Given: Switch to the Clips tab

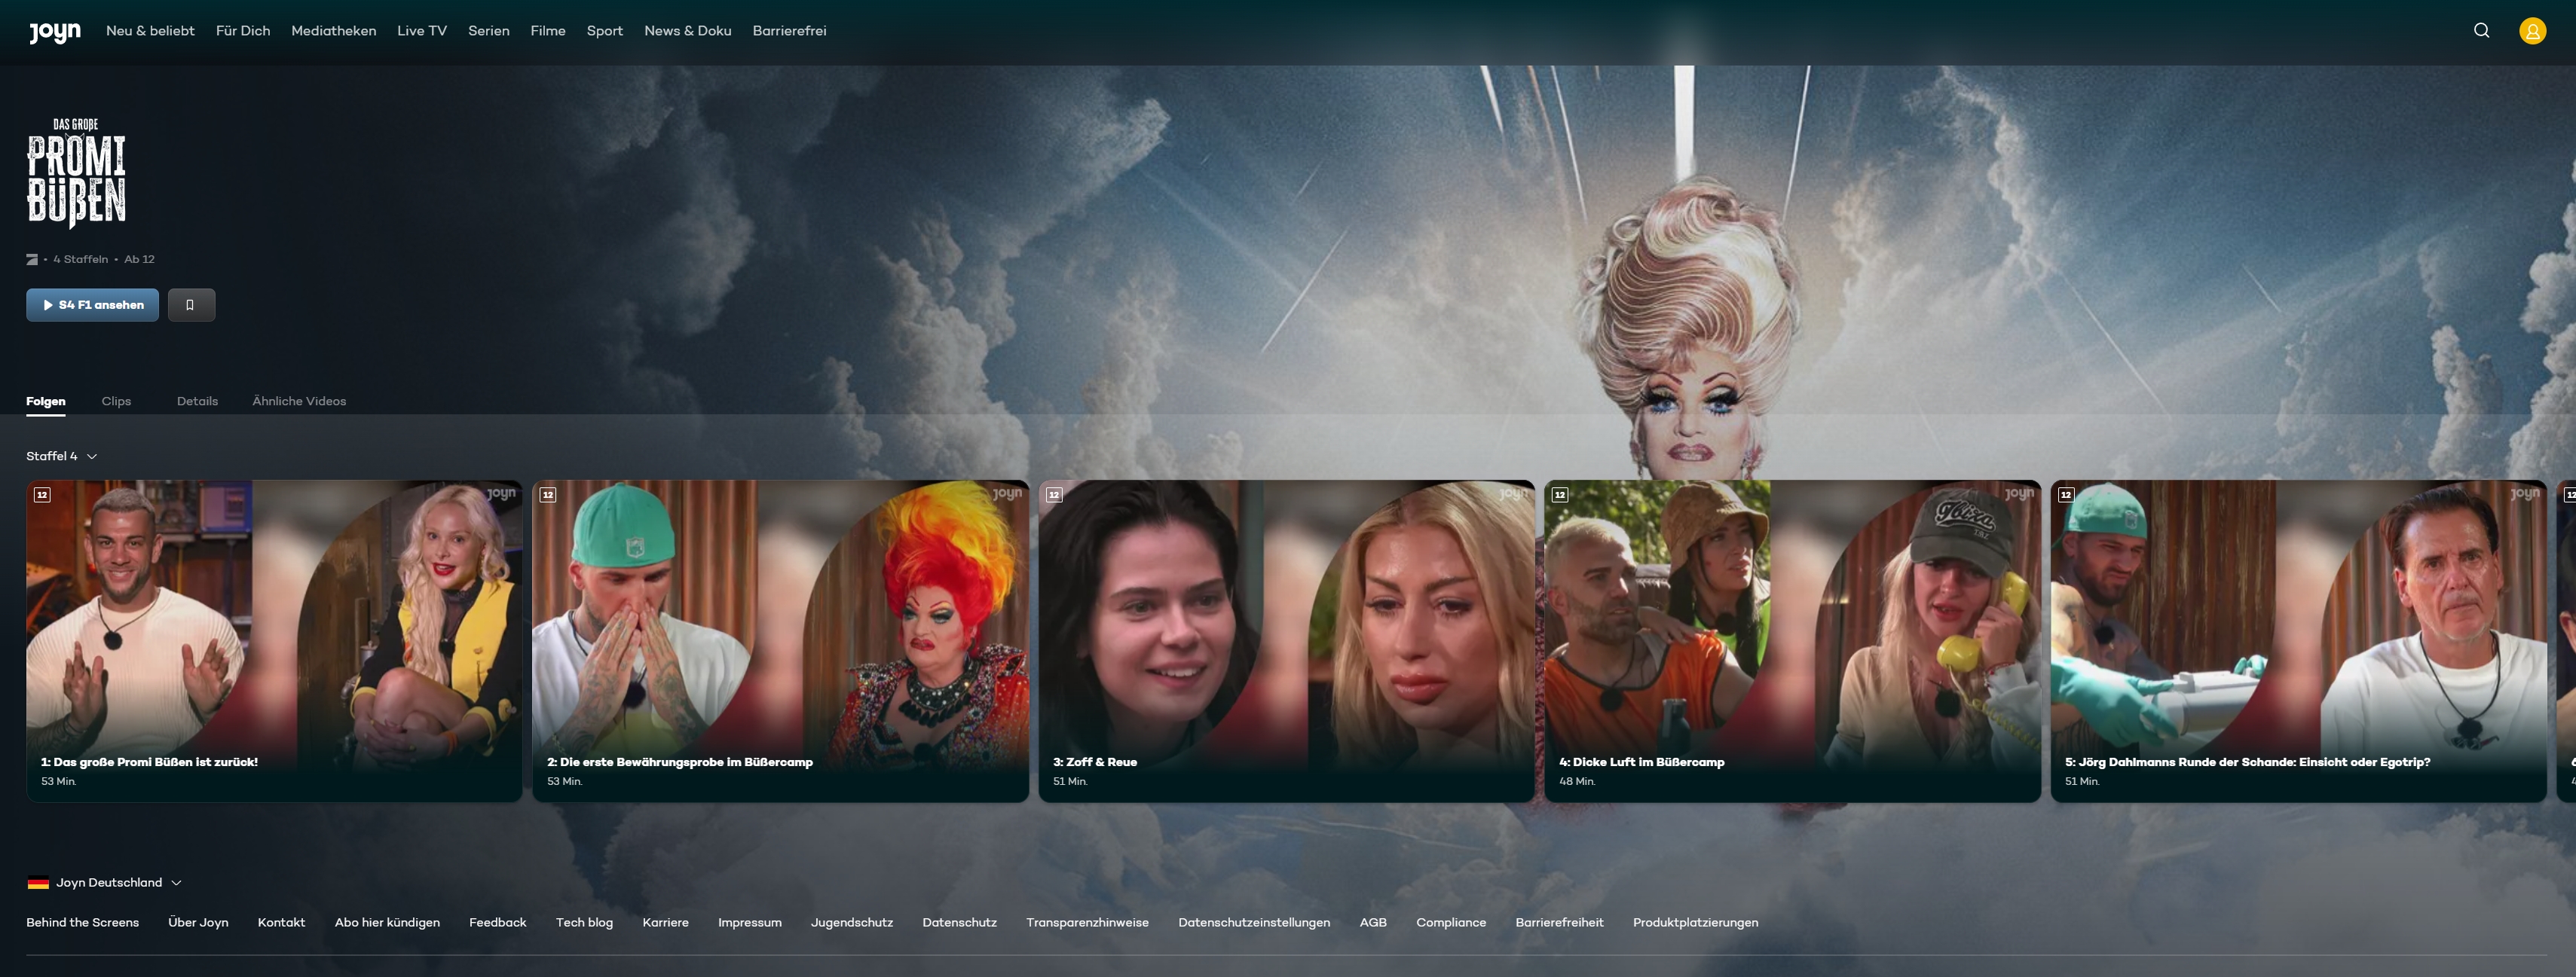Looking at the screenshot, I should 116,401.
